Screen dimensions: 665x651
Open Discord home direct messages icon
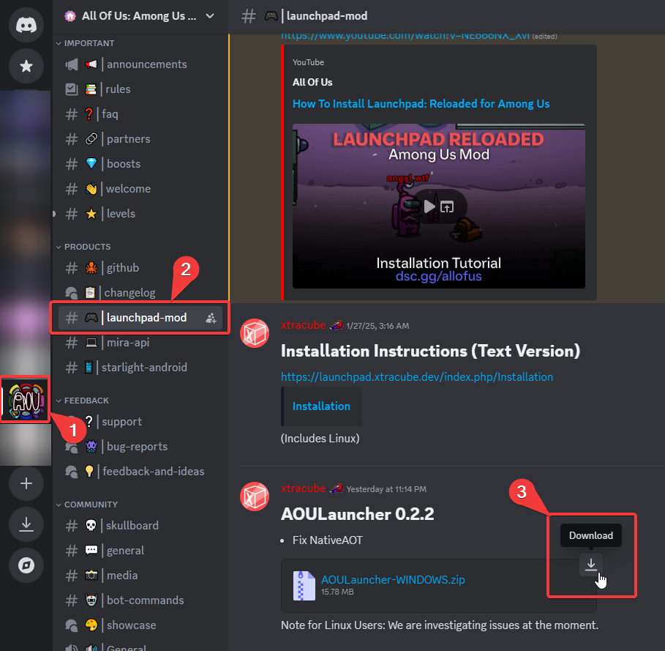coord(26,25)
